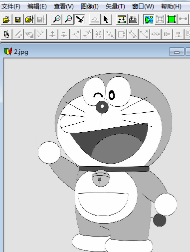Image resolution: width=190 pixels, height=252 pixels.
Task: Click the crossed line break icon
Action: click(x=156, y=34)
